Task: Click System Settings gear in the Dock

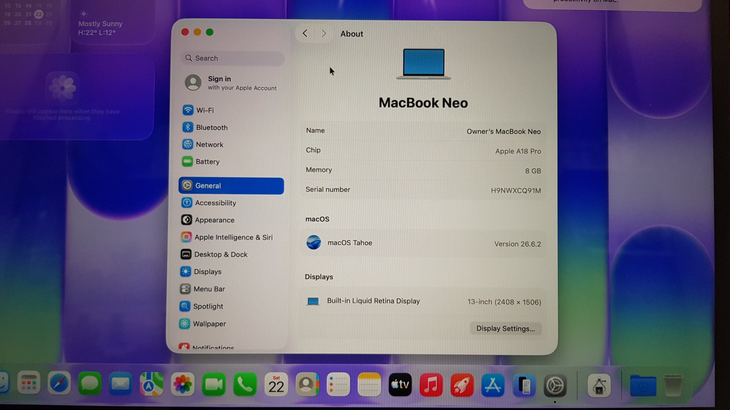Action: [x=555, y=385]
